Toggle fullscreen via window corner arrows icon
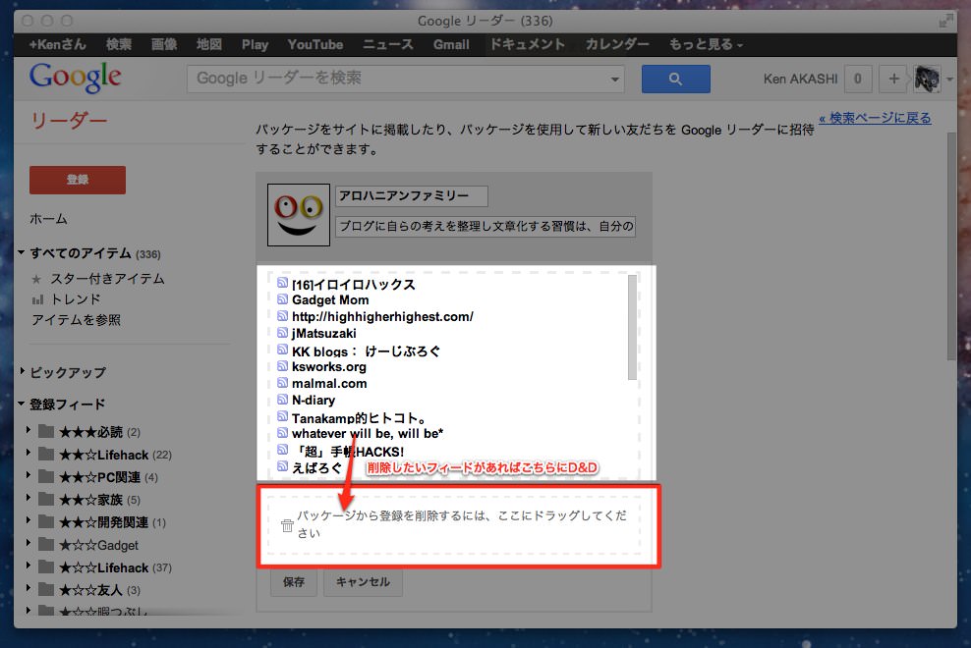The image size is (971, 648). 945,21
